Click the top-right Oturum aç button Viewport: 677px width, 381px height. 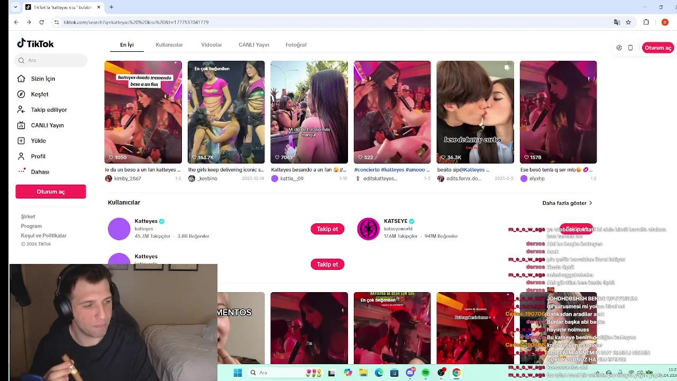click(658, 48)
